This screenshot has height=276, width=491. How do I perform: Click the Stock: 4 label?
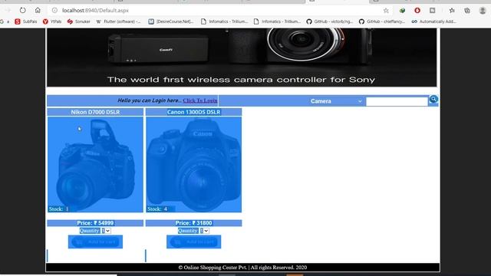click(157, 209)
